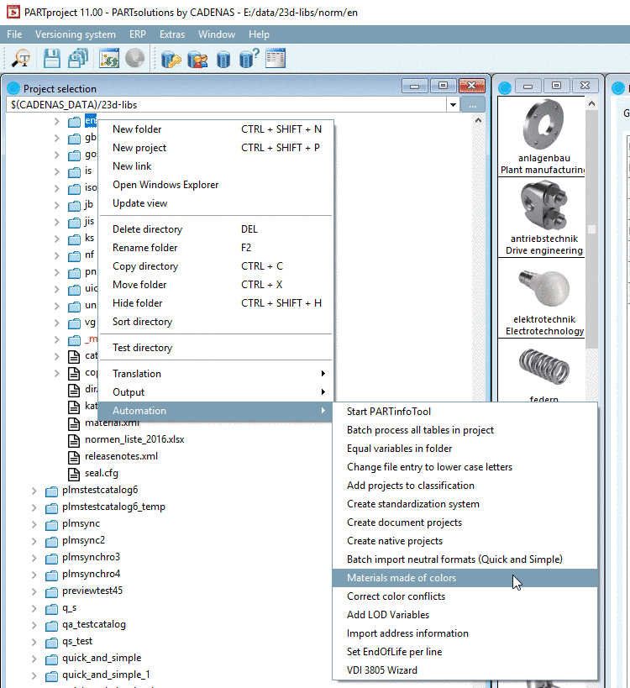Expand the jis folder node
The width and height of the screenshot is (630, 688).
click(x=56, y=222)
